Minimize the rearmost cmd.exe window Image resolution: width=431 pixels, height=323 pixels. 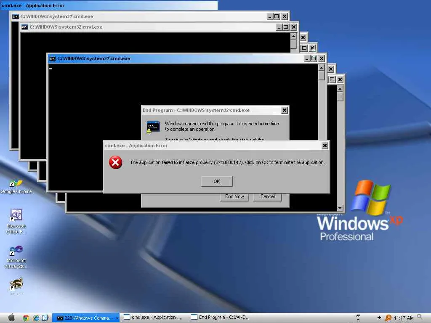[270, 16]
